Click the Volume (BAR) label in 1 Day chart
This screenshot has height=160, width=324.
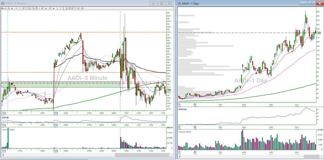click(x=185, y=132)
